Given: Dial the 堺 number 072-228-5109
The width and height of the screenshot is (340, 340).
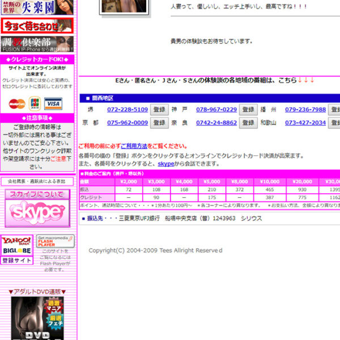Looking at the screenshot, I should tap(127, 109).
